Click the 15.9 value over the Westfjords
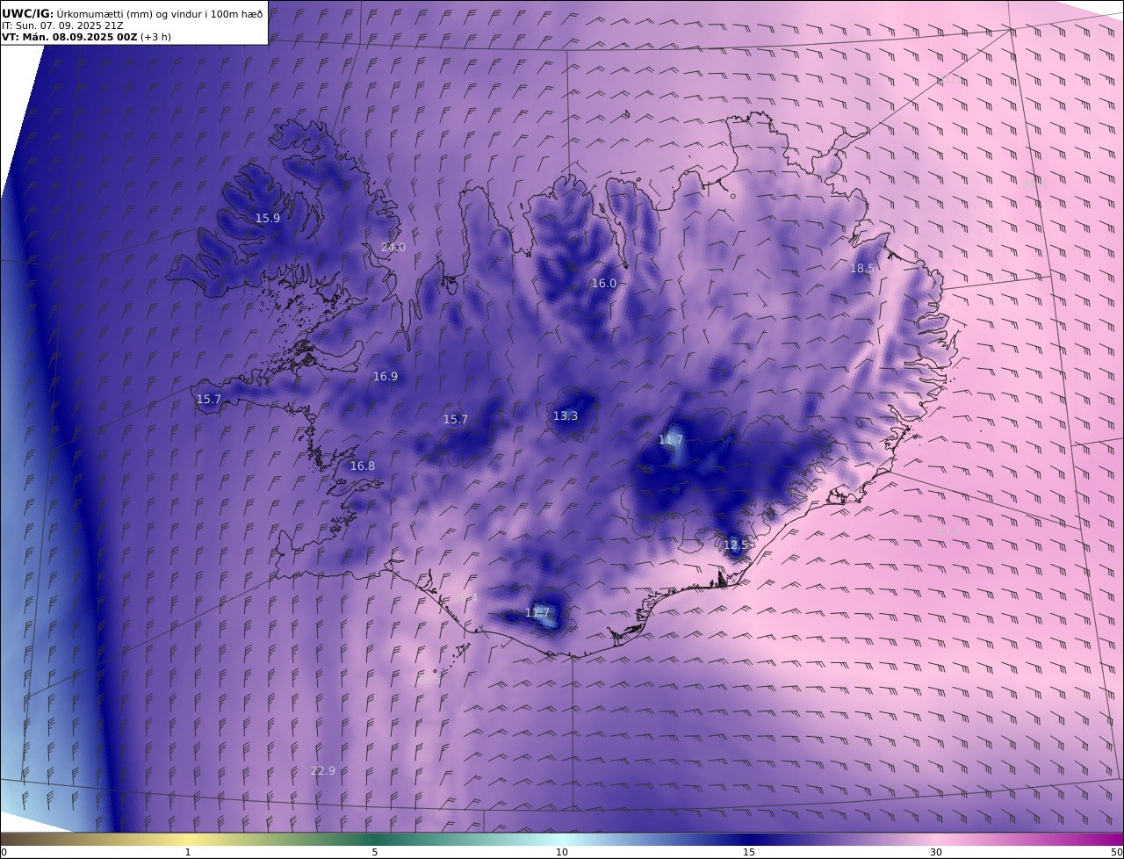1124x859 pixels. [x=268, y=218]
